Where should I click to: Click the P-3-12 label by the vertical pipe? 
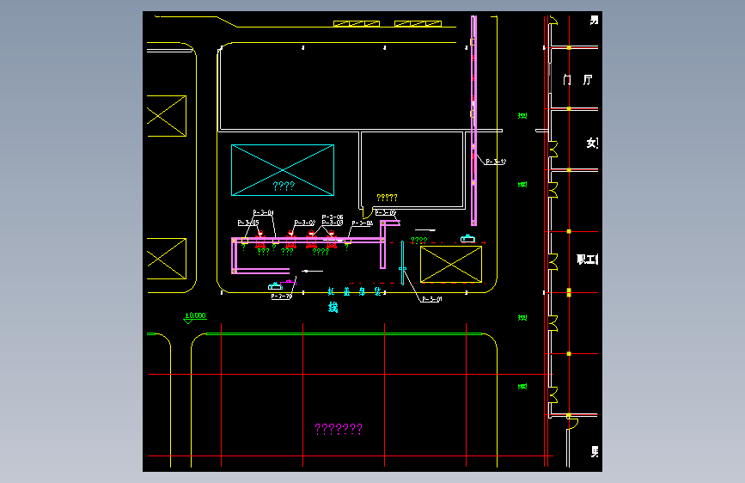[496, 162]
